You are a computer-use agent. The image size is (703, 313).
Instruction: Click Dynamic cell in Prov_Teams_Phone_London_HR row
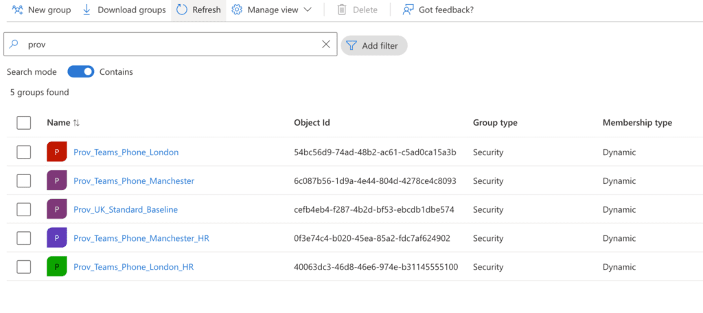619,267
